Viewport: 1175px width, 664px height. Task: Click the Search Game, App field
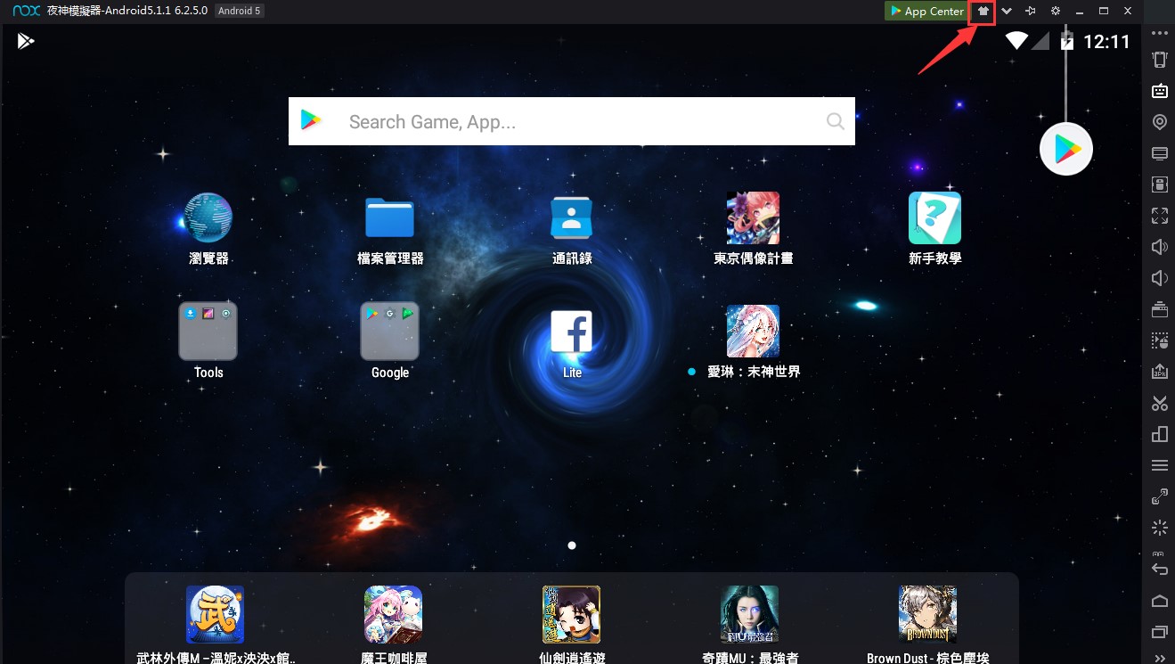coord(571,121)
